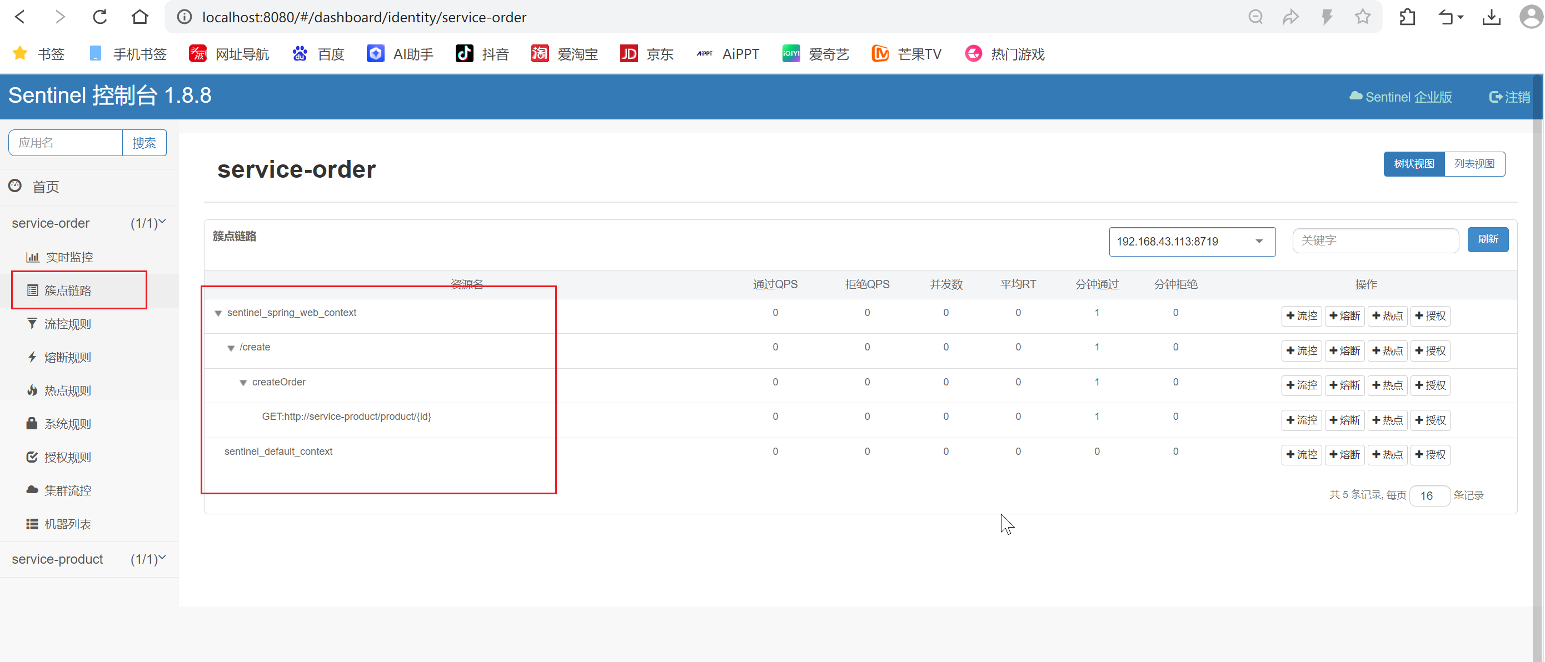Viewport: 1545px width, 662px height.
Task: Open 熔断规则 circuit breaker rules
Action: point(67,358)
